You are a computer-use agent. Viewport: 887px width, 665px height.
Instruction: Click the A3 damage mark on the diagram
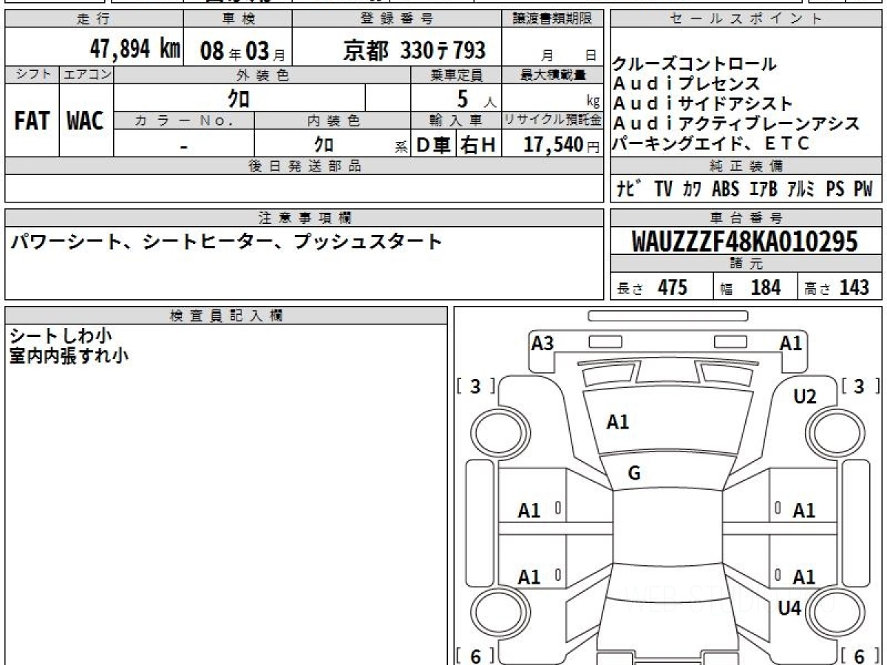click(x=543, y=343)
